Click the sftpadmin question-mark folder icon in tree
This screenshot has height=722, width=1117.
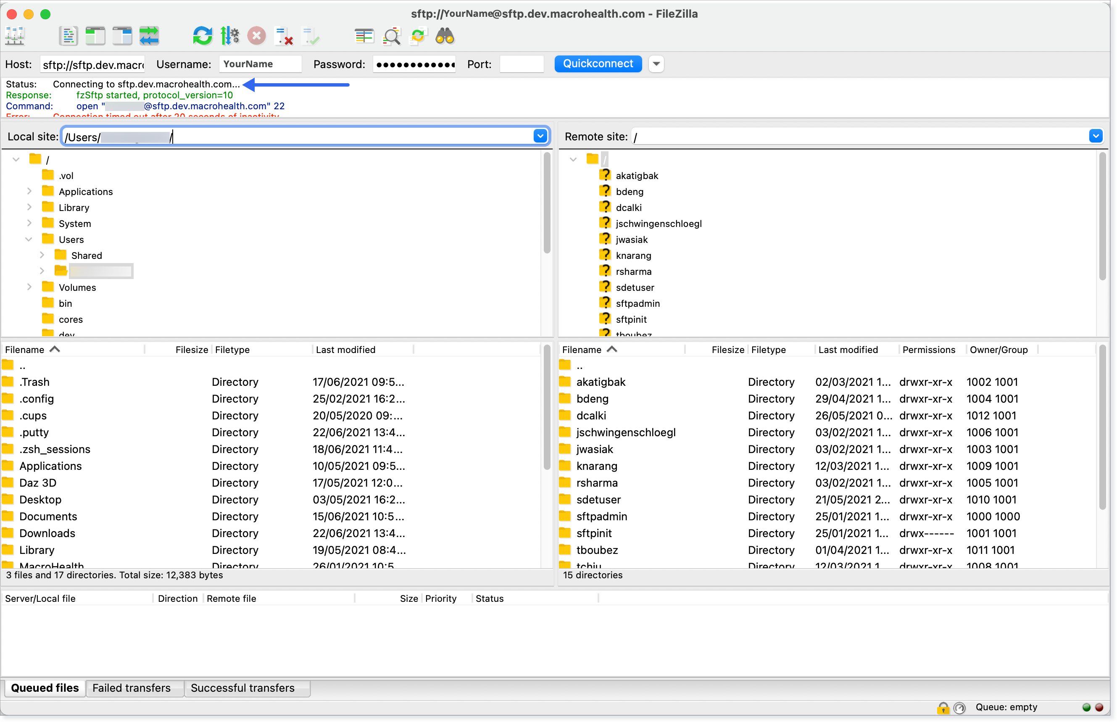point(605,303)
